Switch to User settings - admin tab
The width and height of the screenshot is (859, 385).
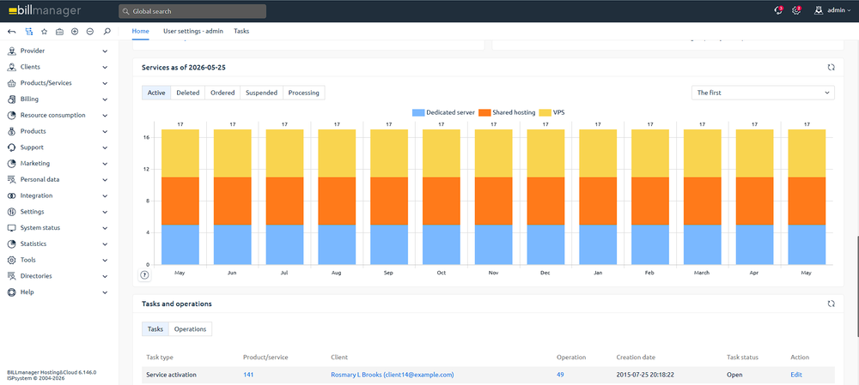(x=192, y=31)
